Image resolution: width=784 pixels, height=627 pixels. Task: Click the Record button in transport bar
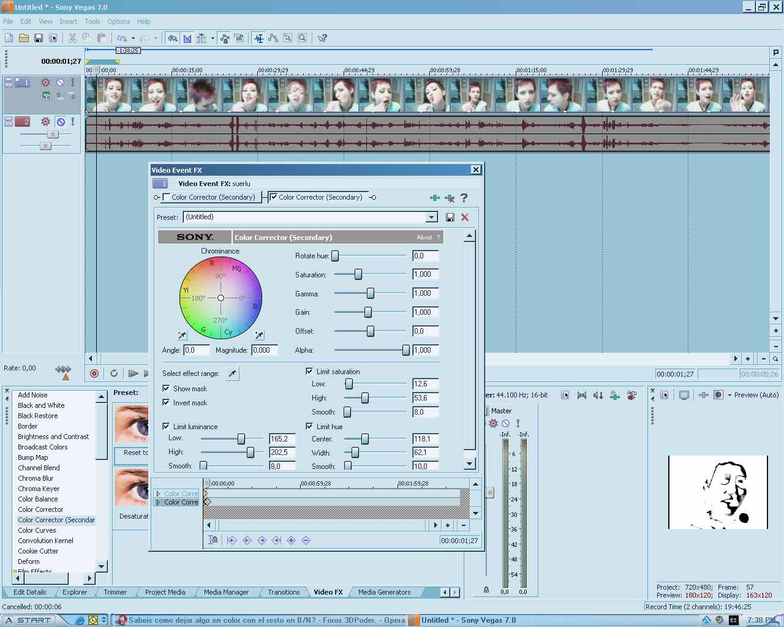(x=94, y=373)
